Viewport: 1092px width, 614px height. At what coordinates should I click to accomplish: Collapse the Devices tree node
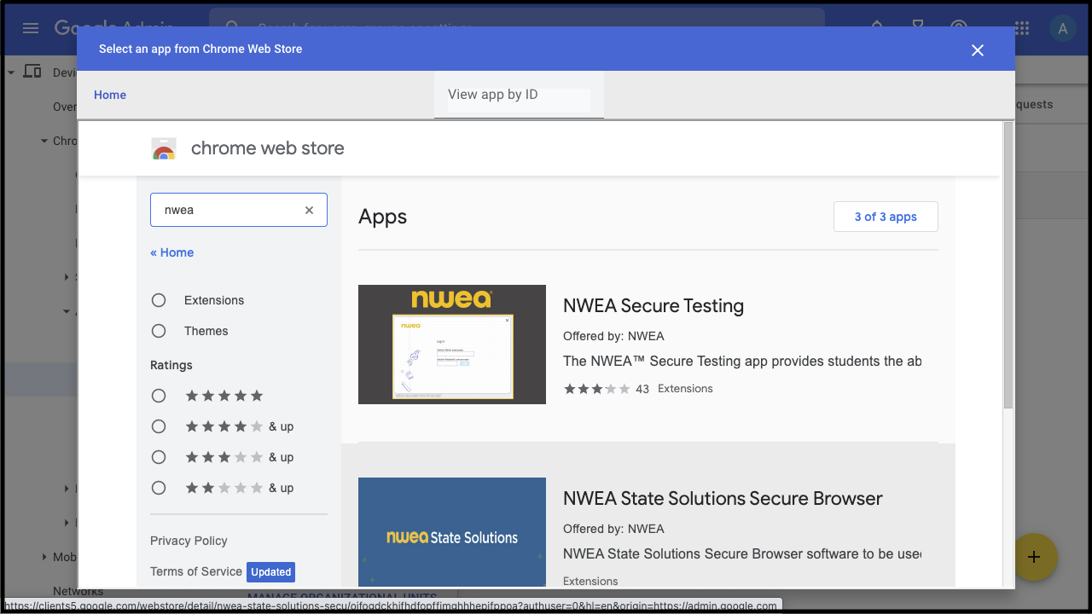[11, 72]
